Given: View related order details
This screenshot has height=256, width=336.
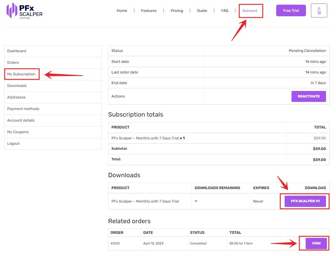Looking at the screenshot, I should click(316, 243).
